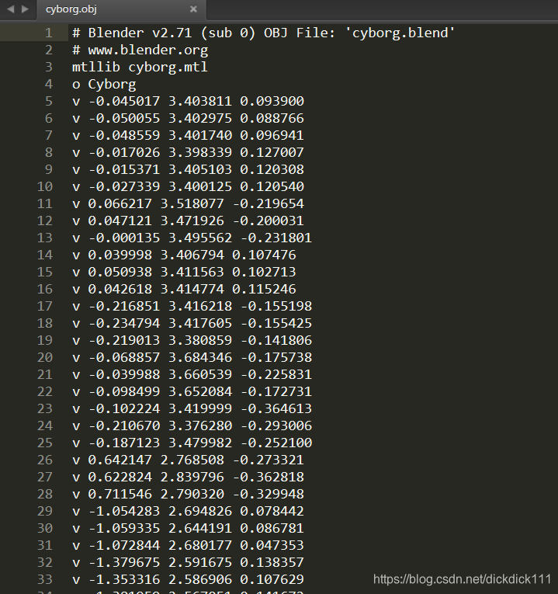This screenshot has height=594, width=558.
Task: Click the 'o Cyborg' object line
Action: click(104, 84)
